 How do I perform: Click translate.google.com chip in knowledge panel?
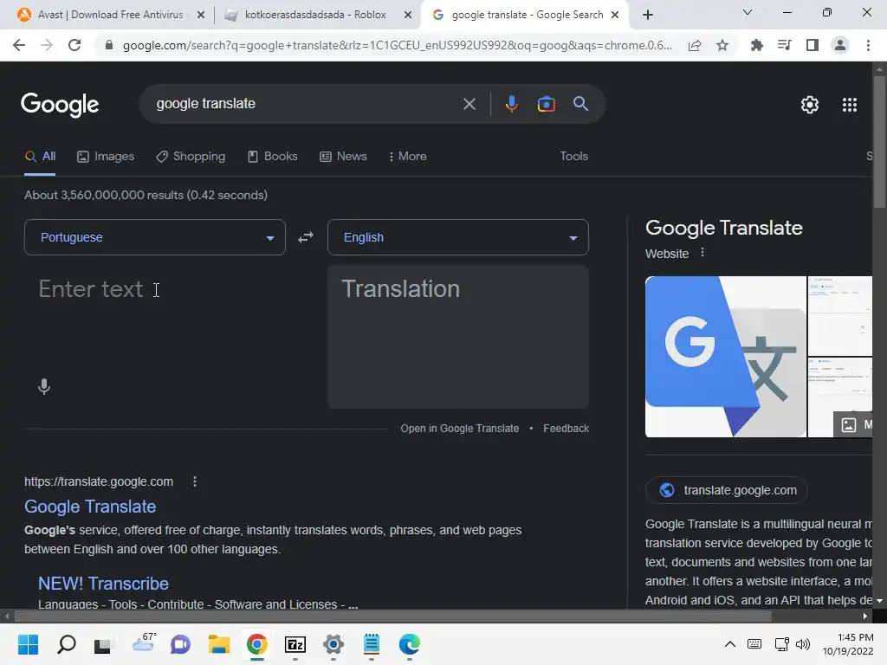pyautogui.click(x=727, y=490)
